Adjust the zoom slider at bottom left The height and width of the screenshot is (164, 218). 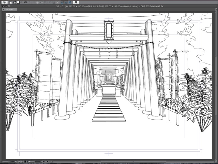8,162
